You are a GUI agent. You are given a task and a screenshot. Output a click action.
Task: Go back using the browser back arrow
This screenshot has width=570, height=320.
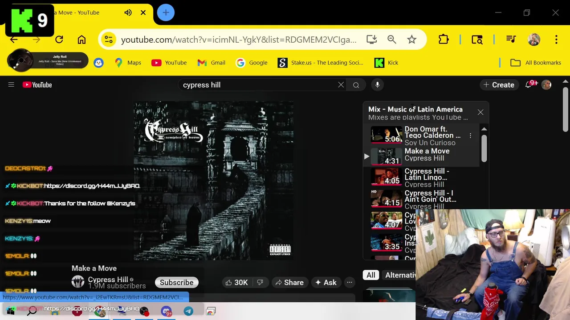[x=14, y=40]
